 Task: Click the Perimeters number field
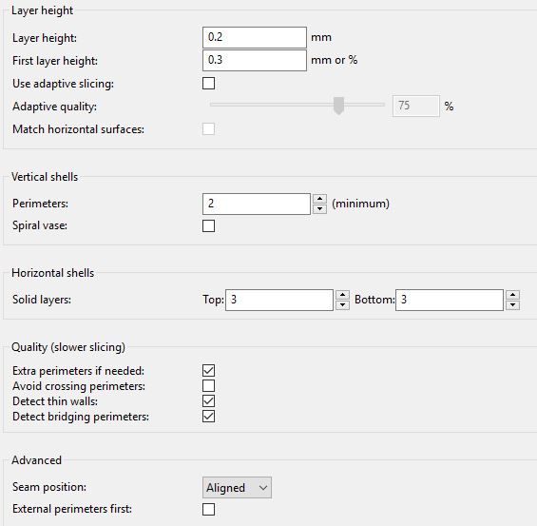click(257, 204)
